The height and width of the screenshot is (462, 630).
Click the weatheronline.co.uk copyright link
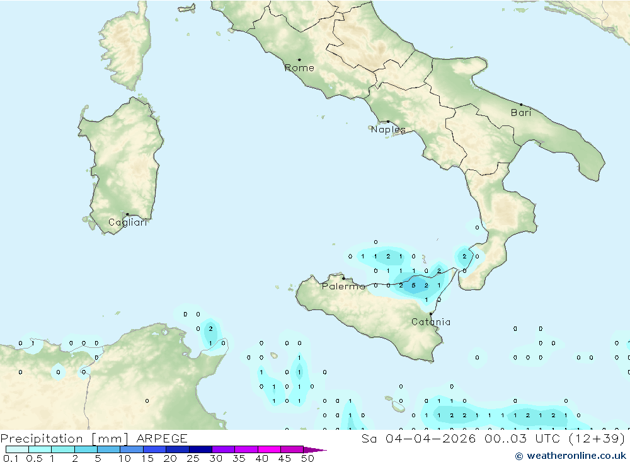click(x=571, y=456)
